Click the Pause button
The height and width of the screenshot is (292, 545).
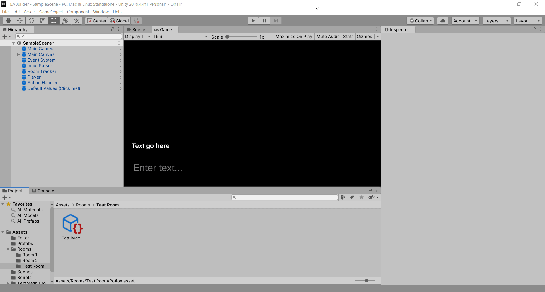264,21
